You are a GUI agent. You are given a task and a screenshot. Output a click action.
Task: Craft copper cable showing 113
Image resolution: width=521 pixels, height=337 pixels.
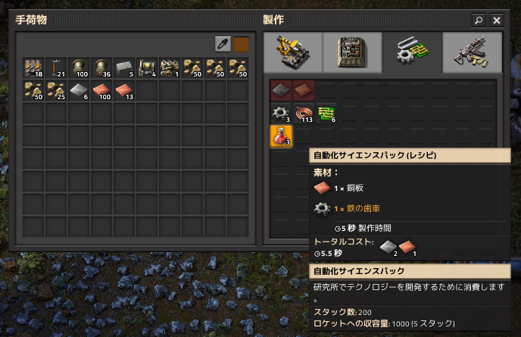point(304,113)
